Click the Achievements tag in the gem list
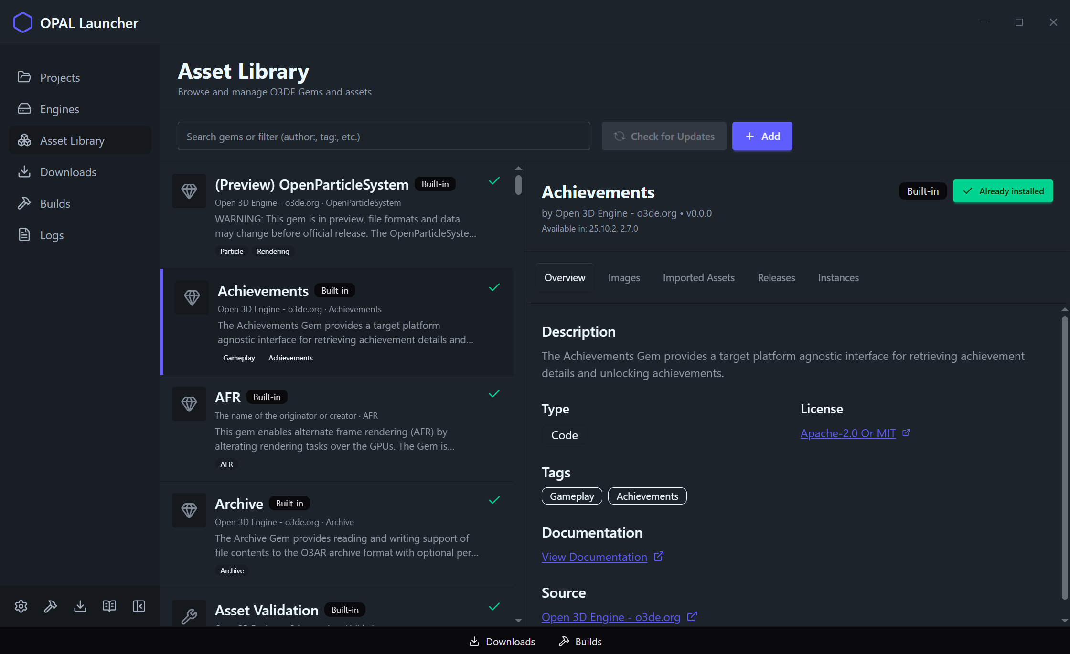This screenshot has height=654, width=1070. [x=290, y=358]
